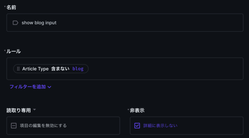Click empty area of the ルール box
The width and height of the screenshot is (249, 138).
coord(165,69)
